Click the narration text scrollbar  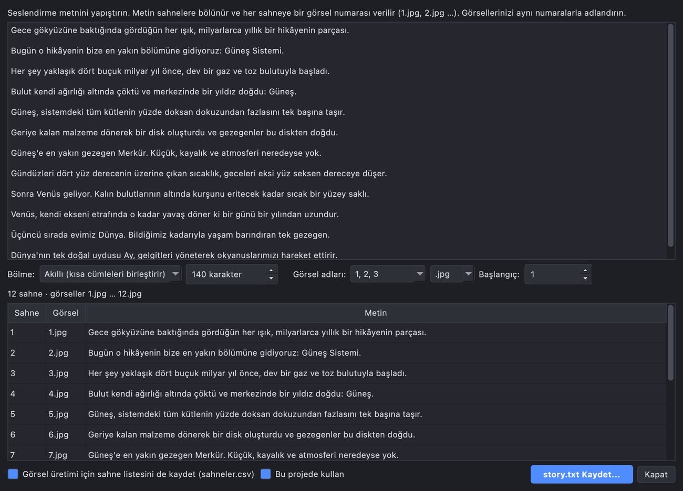click(x=670, y=135)
